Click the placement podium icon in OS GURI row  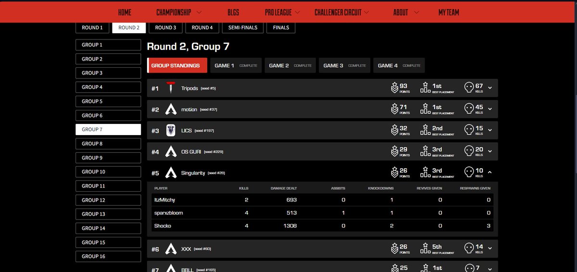coord(425,151)
